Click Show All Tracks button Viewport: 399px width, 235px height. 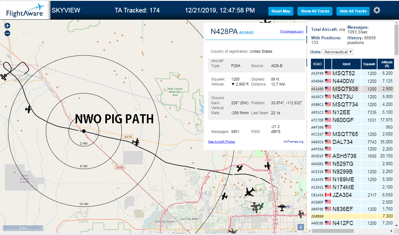[315, 11]
